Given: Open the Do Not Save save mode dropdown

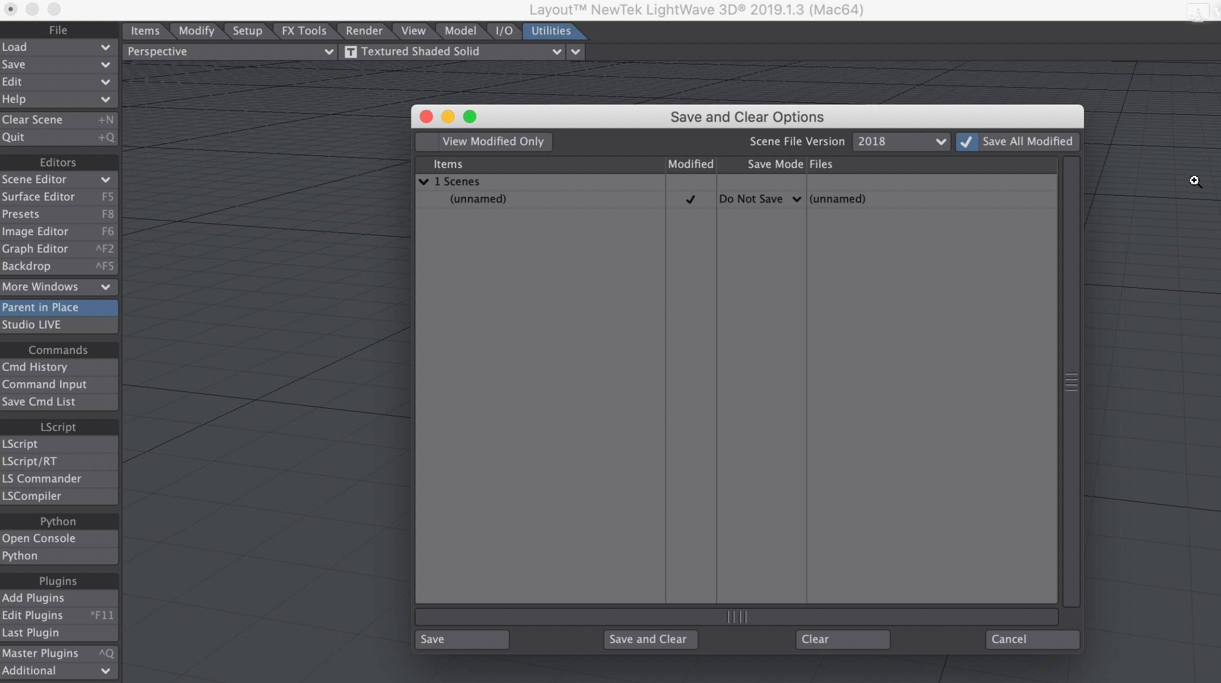Looking at the screenshot, I should point(760,199).
